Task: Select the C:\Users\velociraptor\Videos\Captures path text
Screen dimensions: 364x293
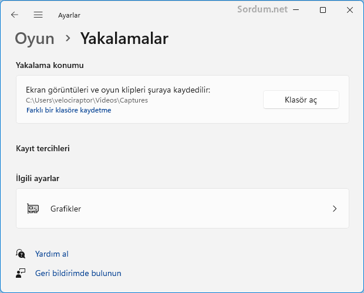Action: point(87,100)
